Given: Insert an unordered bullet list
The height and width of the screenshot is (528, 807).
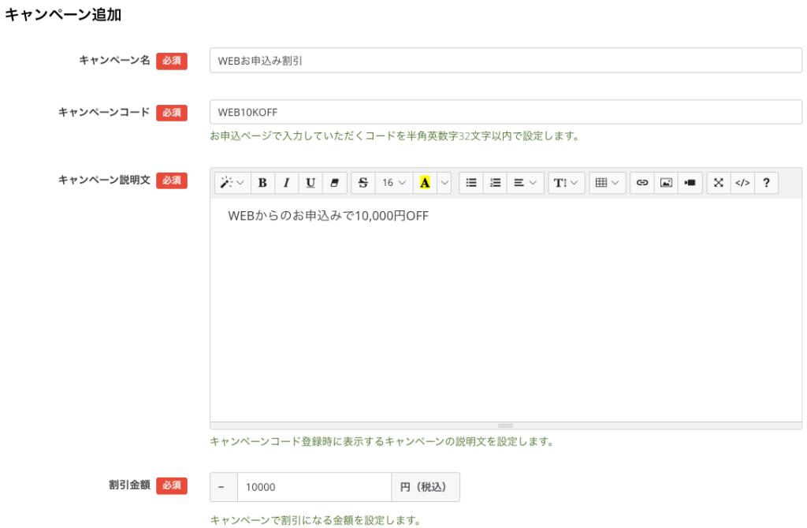Looking at the screenshot, I should [471, 183].
